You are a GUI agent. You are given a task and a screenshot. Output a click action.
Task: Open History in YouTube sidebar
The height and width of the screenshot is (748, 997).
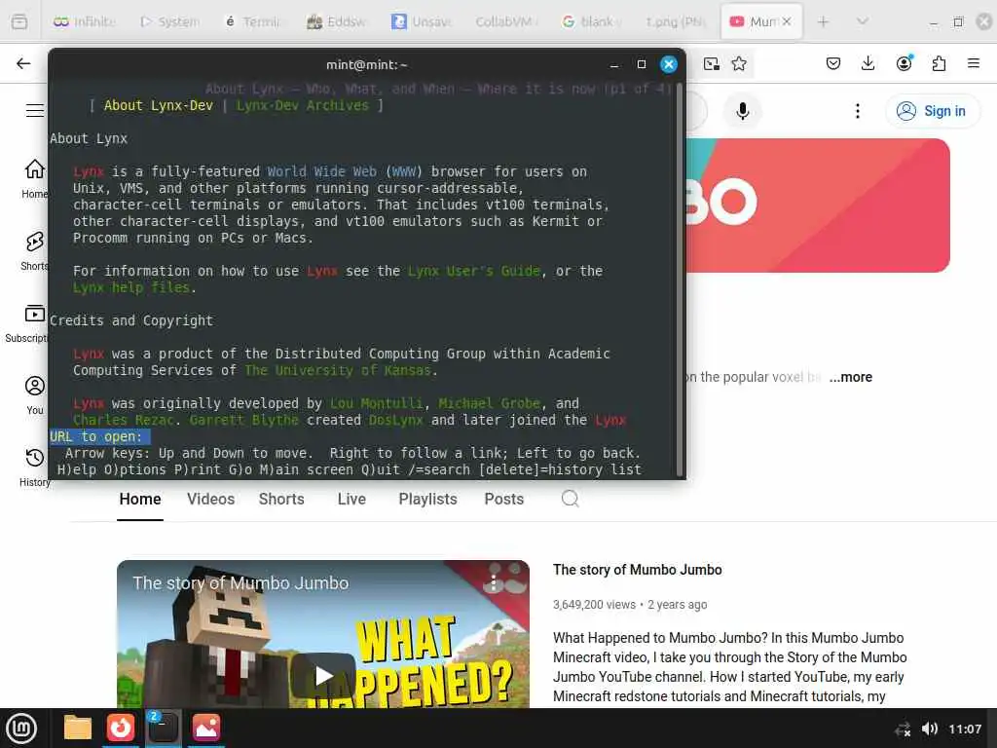pos(34,467)
